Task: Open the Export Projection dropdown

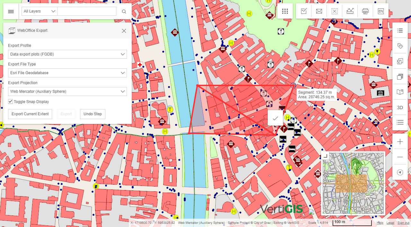Action: (67, 92)
